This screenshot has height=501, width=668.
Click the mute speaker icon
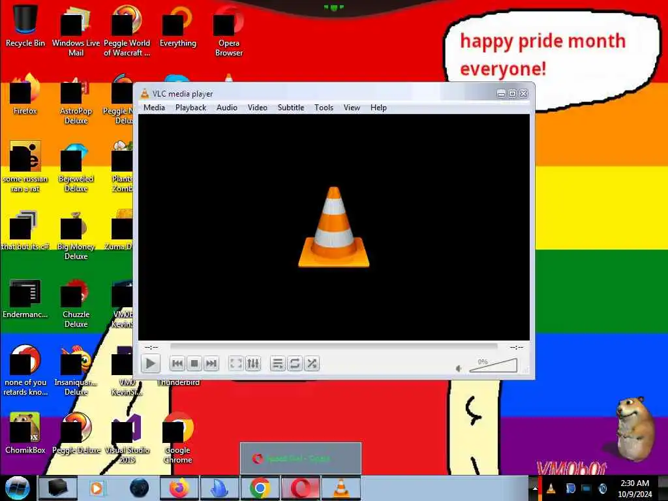coord(459,368)
